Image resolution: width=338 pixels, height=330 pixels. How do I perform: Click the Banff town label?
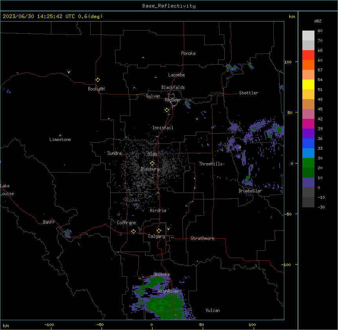49,222
